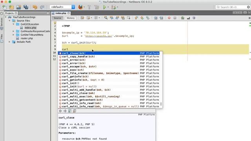Screen dimensions: 251x141
Task: Click the Find Next Occurrence icon
Action: coord(117,18)
